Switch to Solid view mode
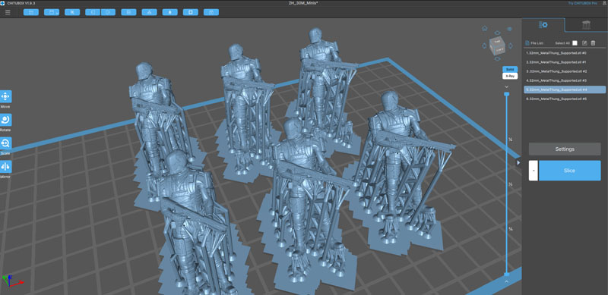 point(510,69)
